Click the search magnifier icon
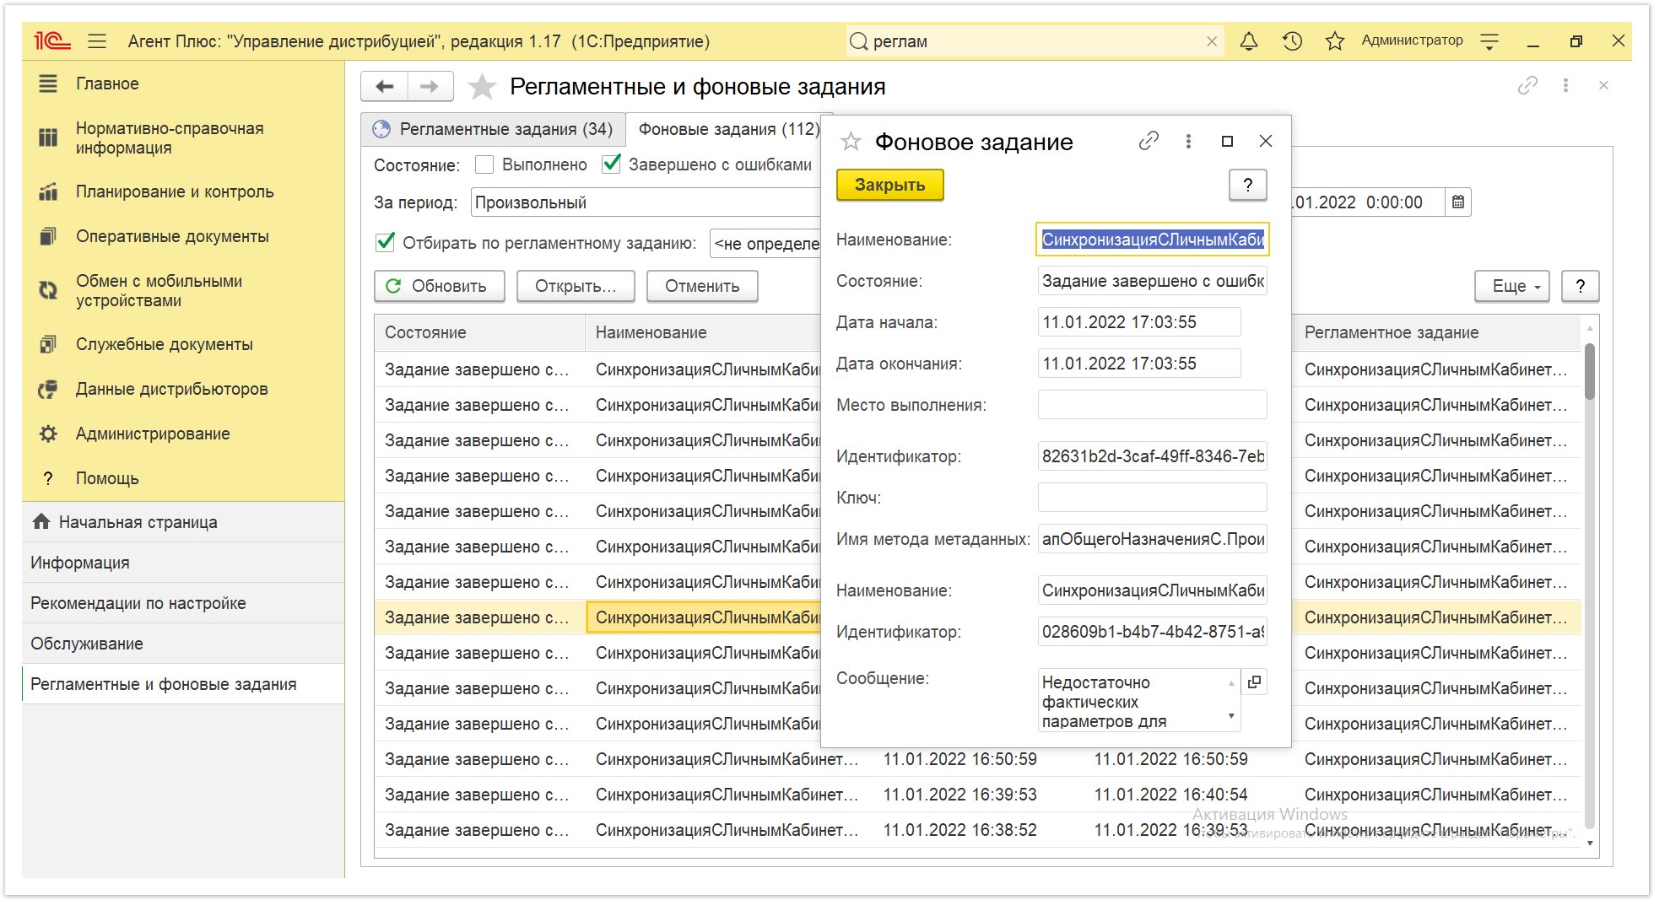The width and height of the screenshot is (1654, 900). click(x=858, y=41)
